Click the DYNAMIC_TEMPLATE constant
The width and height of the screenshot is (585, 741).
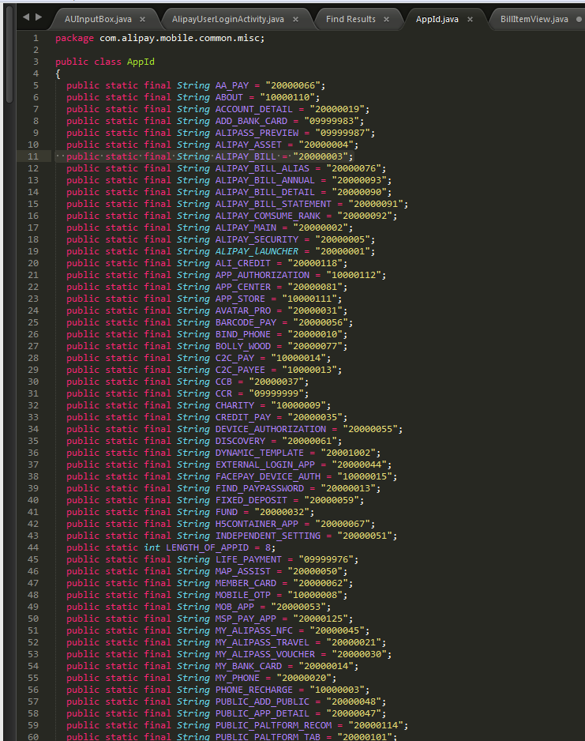[260, 453]
